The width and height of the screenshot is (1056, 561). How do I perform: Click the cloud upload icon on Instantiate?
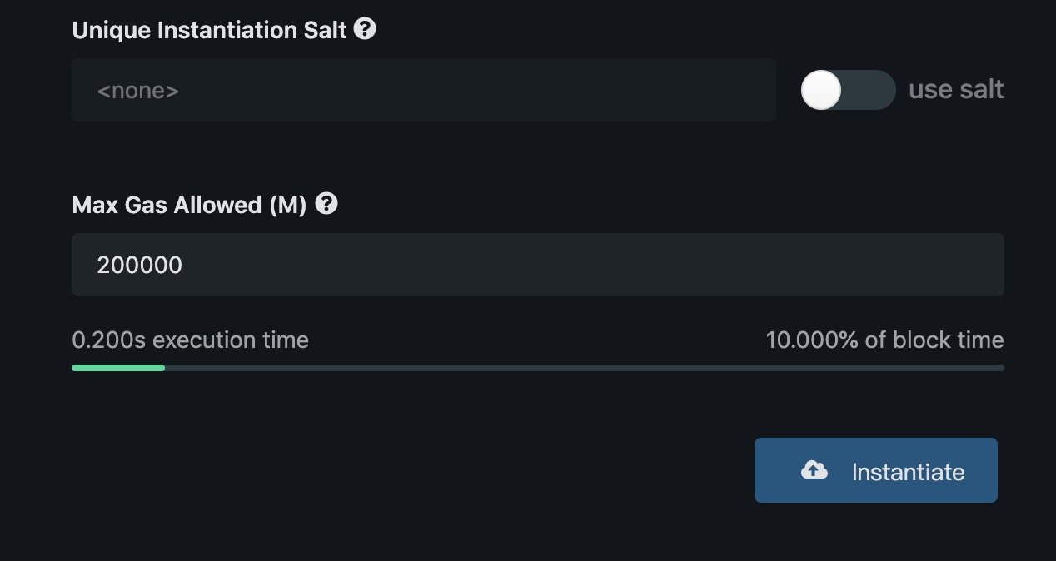point(814,471)
